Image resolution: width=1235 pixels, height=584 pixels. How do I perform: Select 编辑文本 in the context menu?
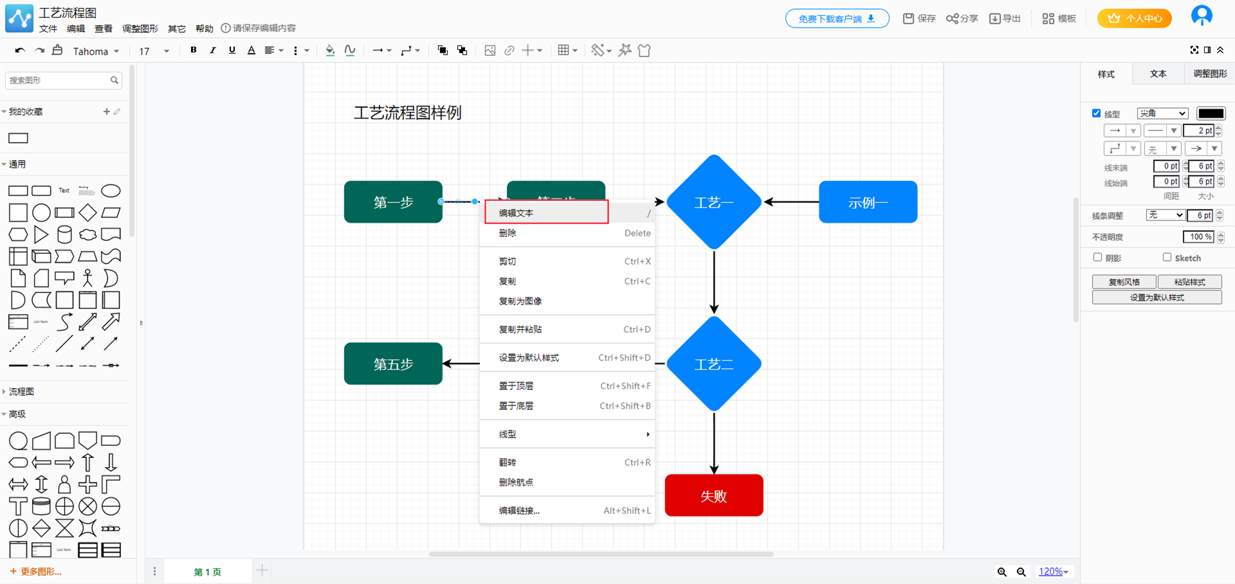point(546,213)
